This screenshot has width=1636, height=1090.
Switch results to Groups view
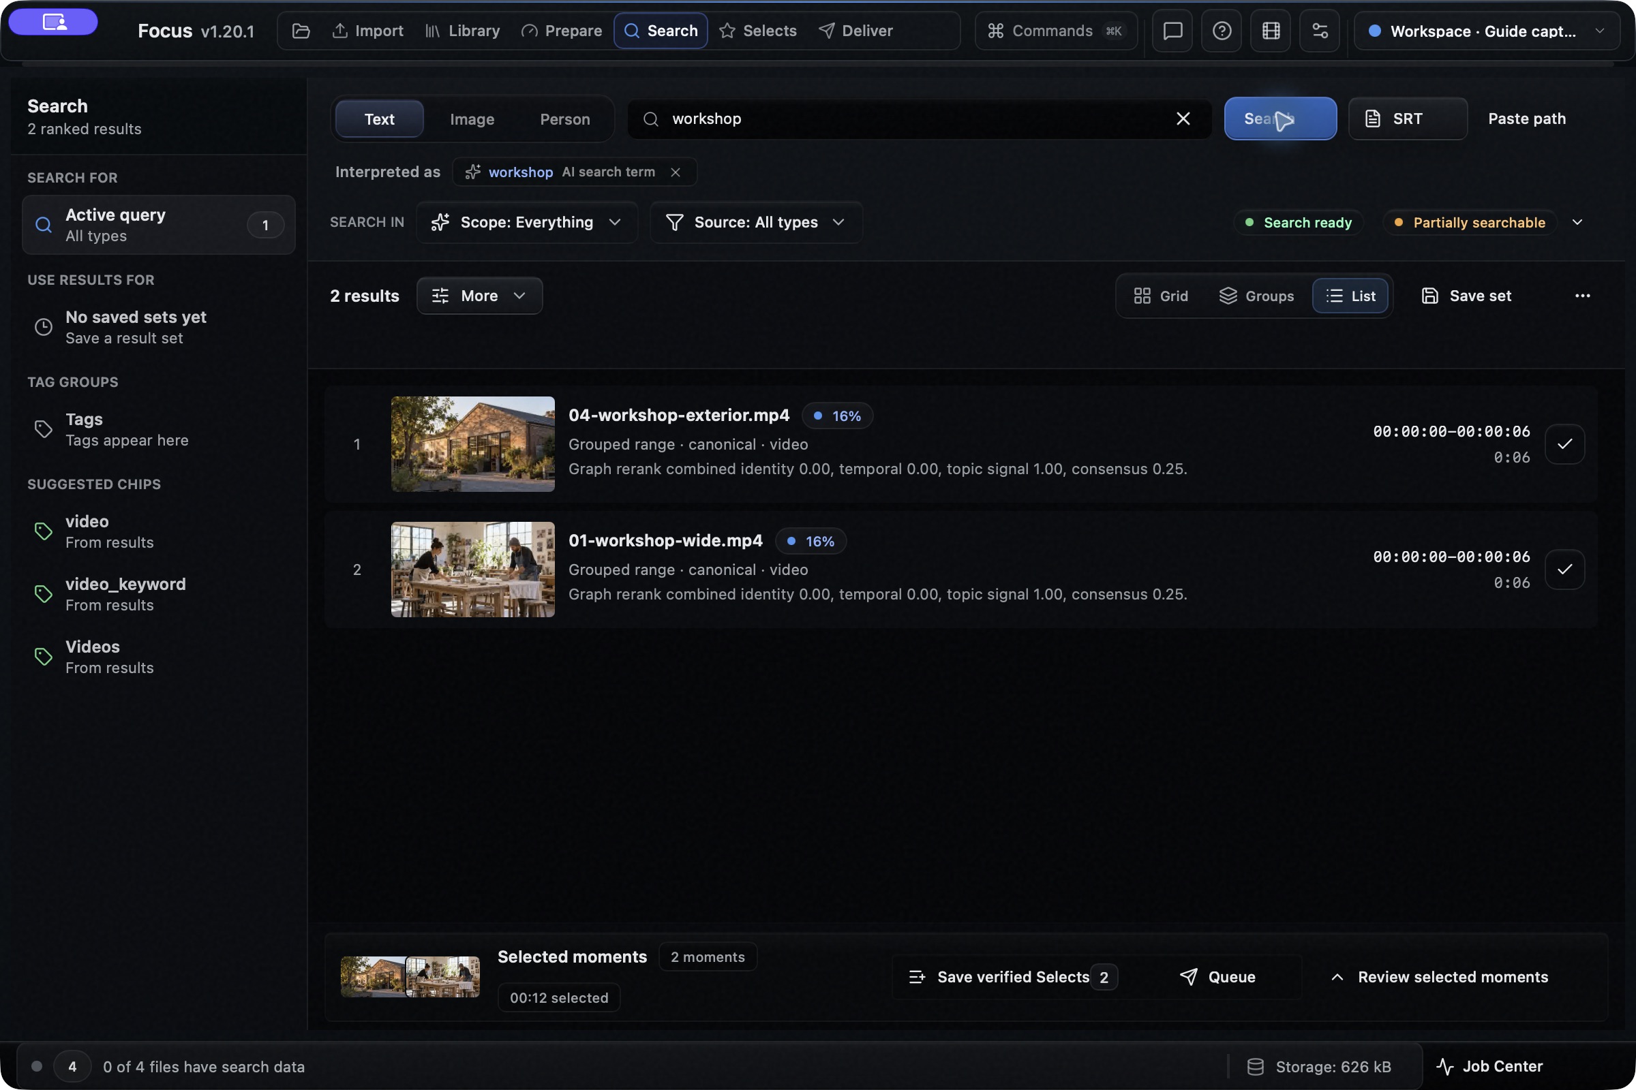[1256, 296]
